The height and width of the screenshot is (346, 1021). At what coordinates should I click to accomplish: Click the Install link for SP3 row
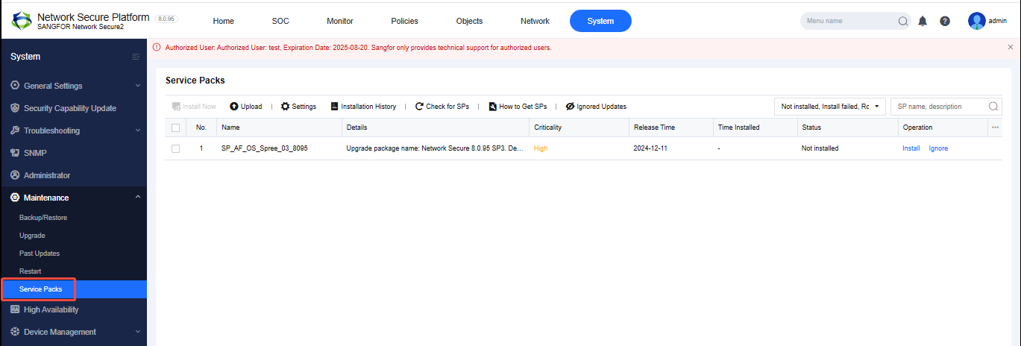point(911,148)
